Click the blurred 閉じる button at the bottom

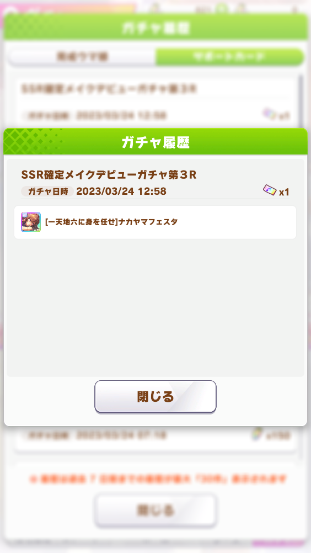click(x=155, y=511)
